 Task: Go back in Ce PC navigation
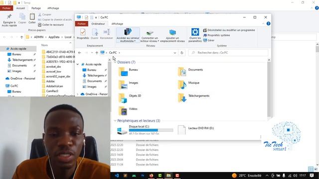(80, 53)
